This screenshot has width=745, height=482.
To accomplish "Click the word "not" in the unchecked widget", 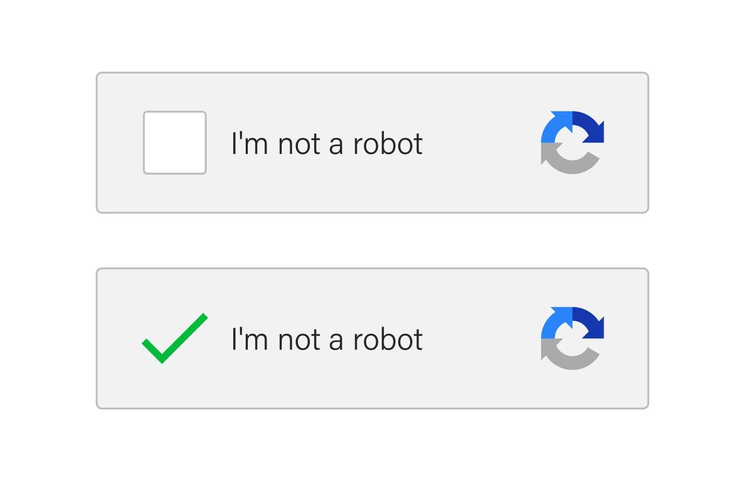I will (299, 144).
